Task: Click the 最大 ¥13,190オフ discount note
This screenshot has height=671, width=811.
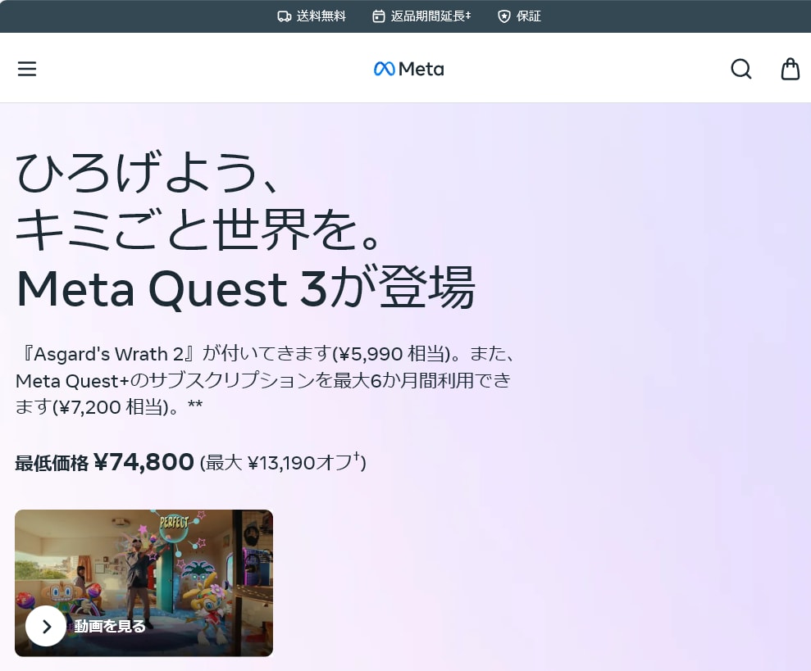Action: 283,462
